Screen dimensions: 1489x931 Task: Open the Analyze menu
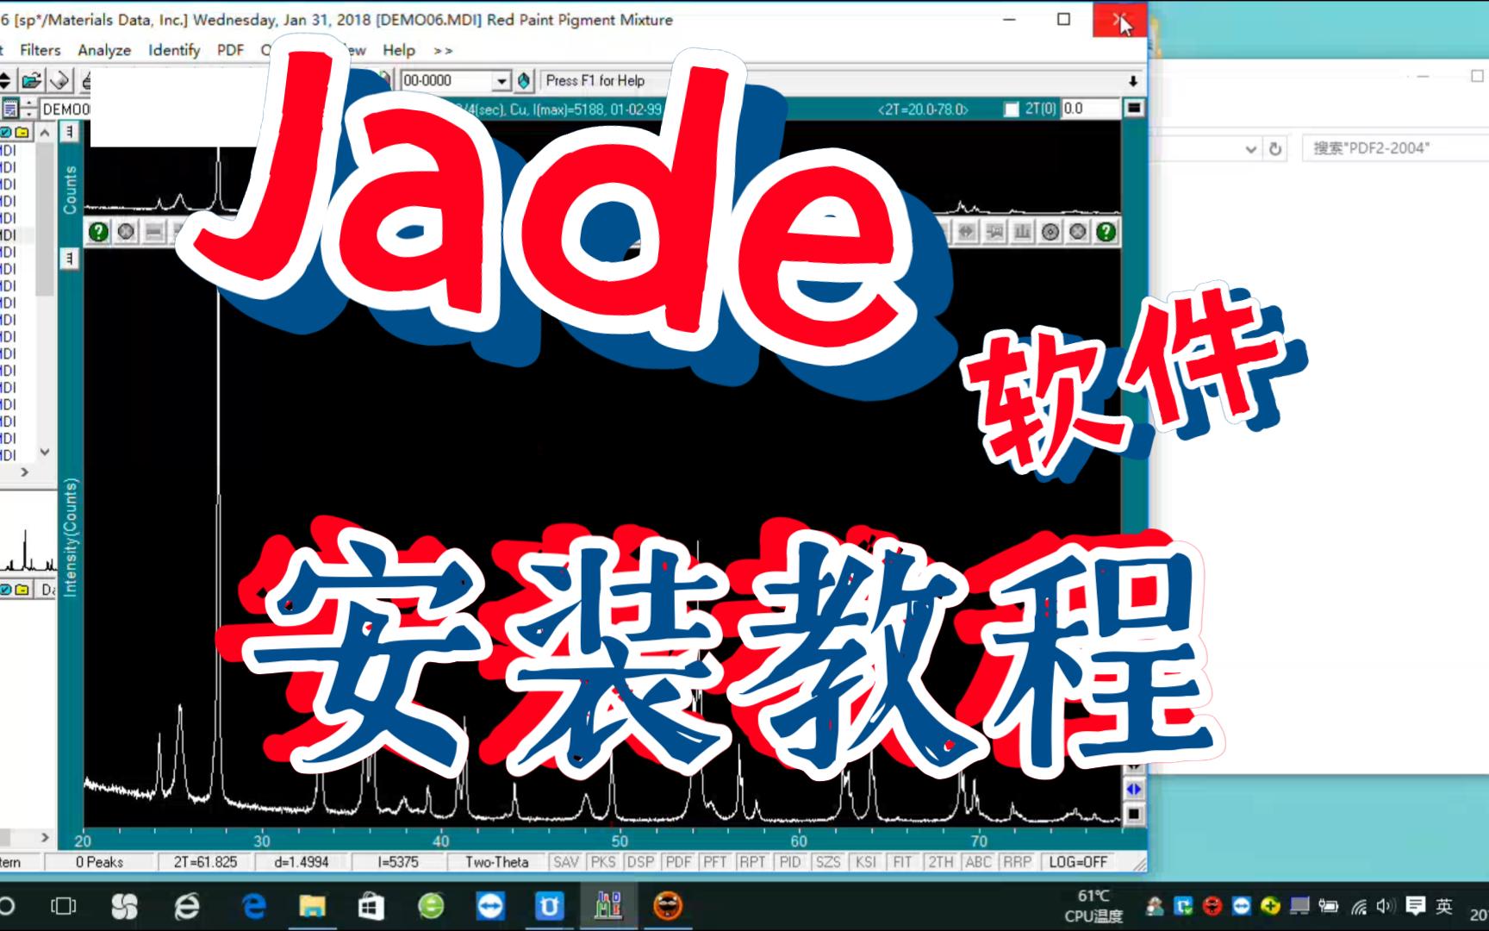[104, 50]
